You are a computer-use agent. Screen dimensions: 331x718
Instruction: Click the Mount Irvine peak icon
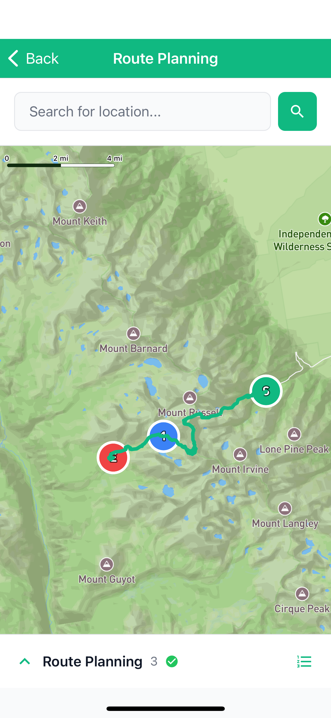(240, 454)
